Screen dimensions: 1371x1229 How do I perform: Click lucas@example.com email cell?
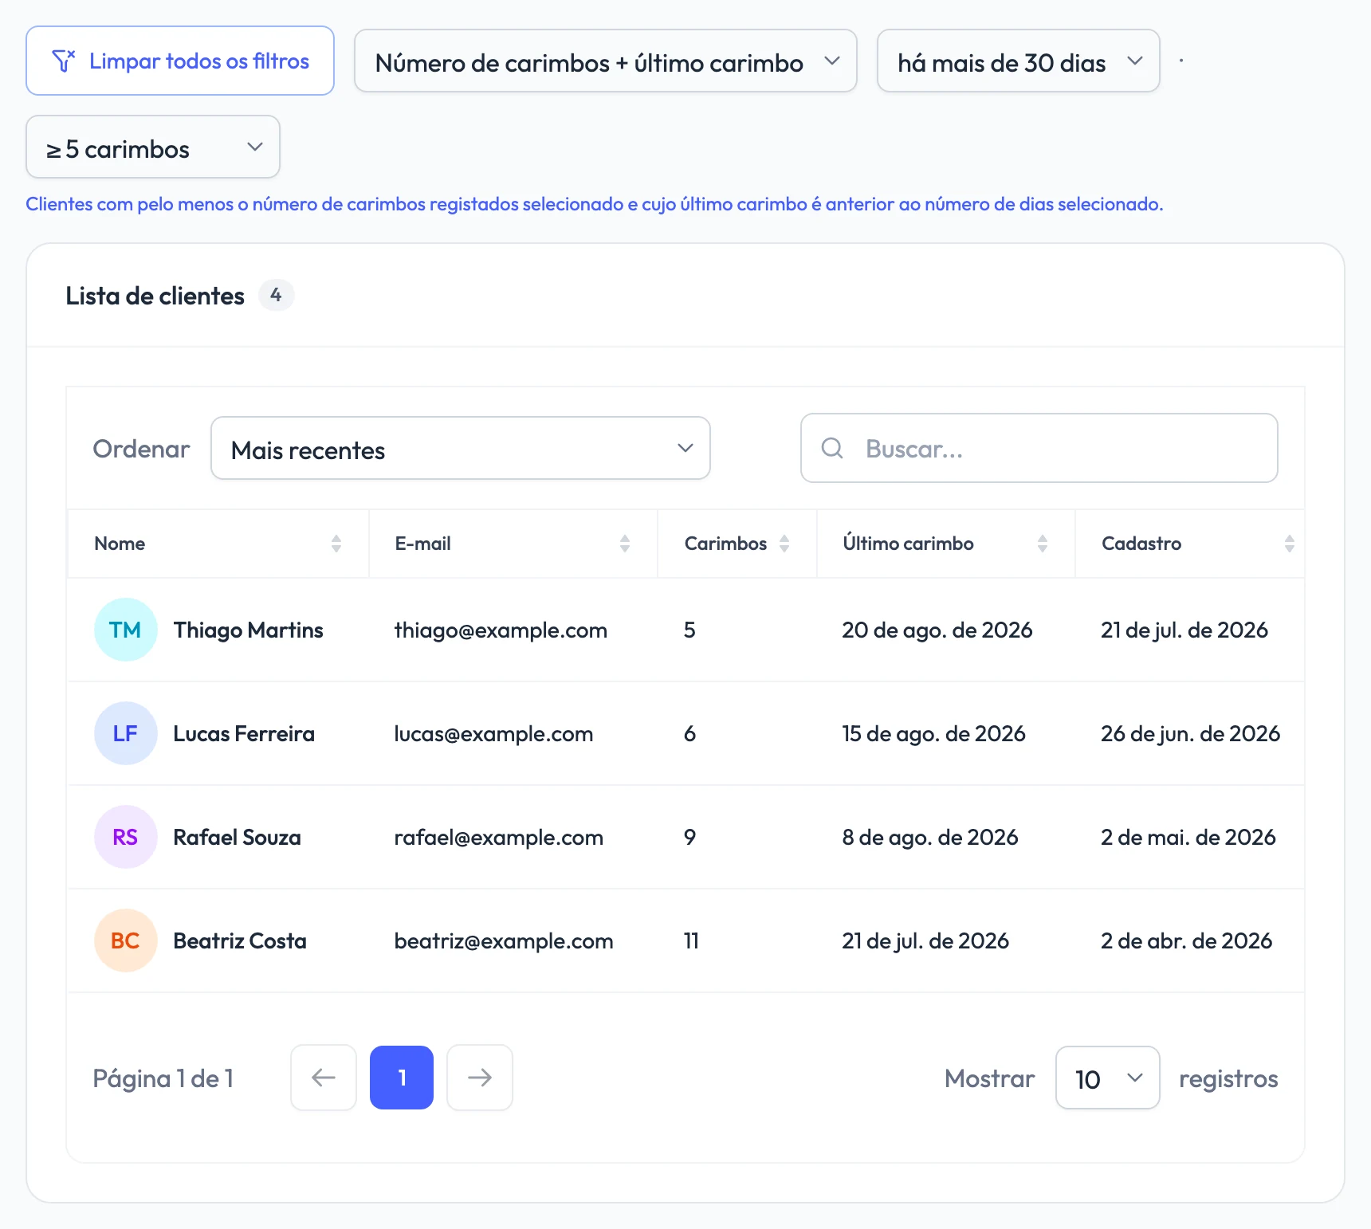point(493,734)
